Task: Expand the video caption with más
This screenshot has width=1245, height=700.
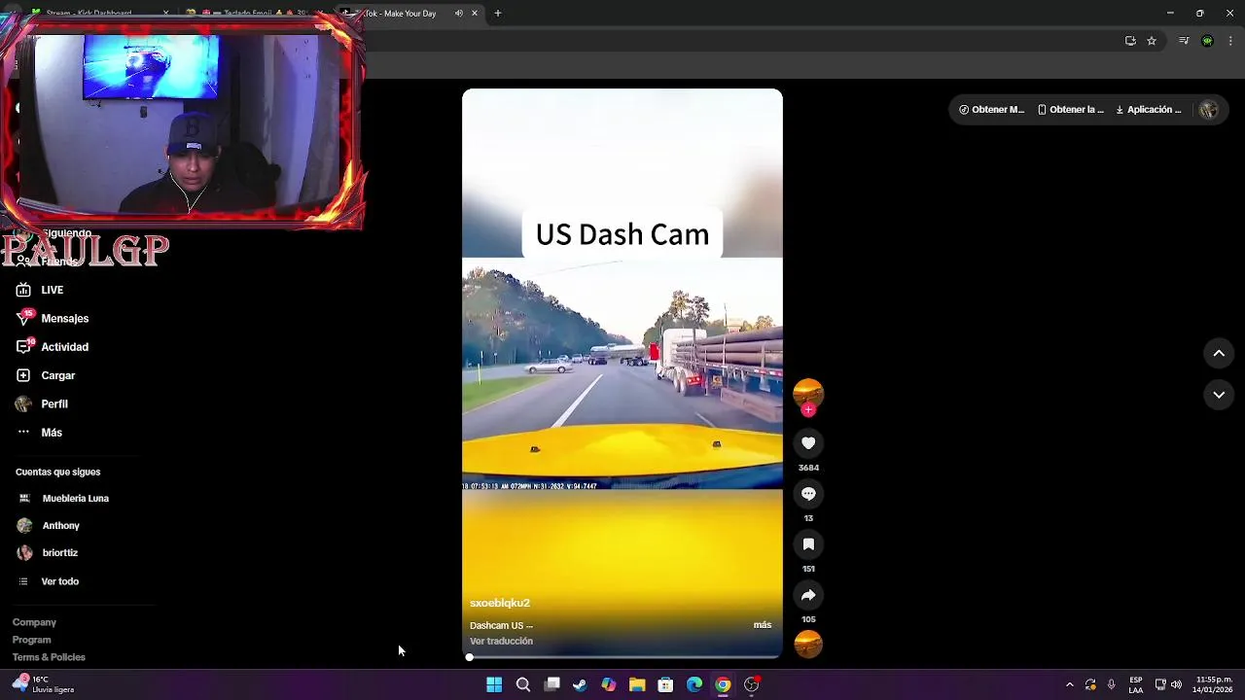Action: click(763, 625)
